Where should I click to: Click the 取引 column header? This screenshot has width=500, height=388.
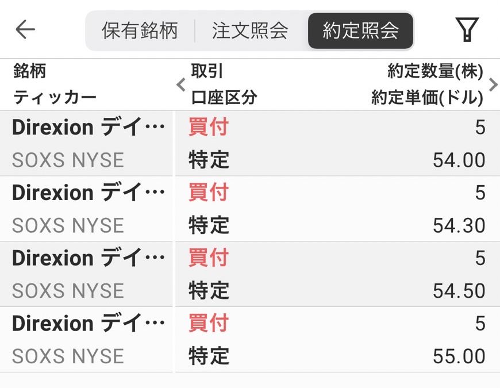207,71
